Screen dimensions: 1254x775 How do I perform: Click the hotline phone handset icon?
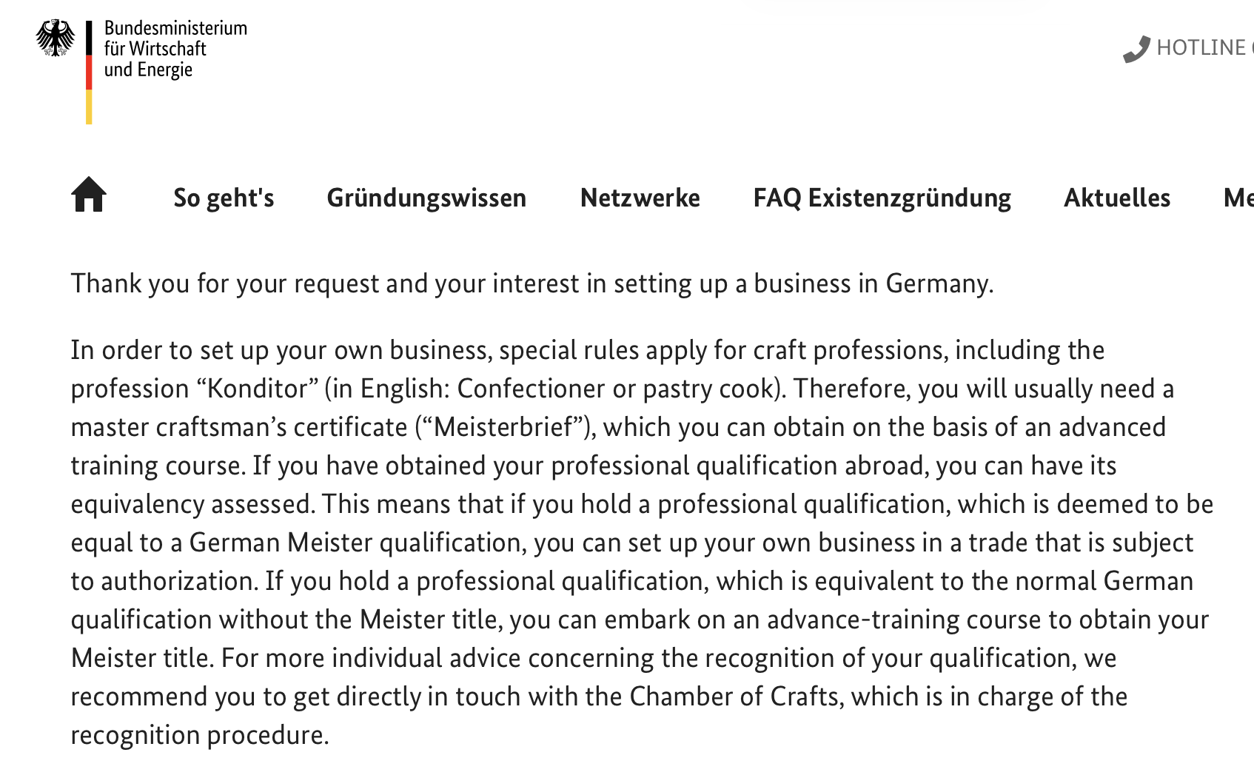pos(1136,49)
